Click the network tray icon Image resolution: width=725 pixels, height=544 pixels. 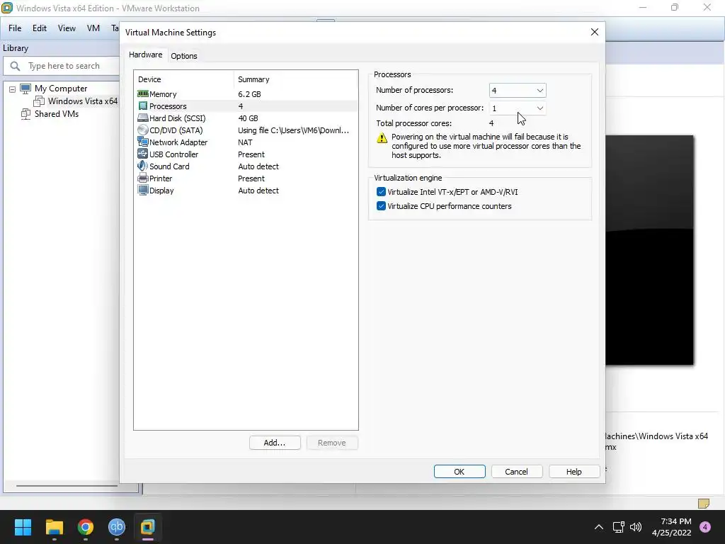[x=618, y=527]
